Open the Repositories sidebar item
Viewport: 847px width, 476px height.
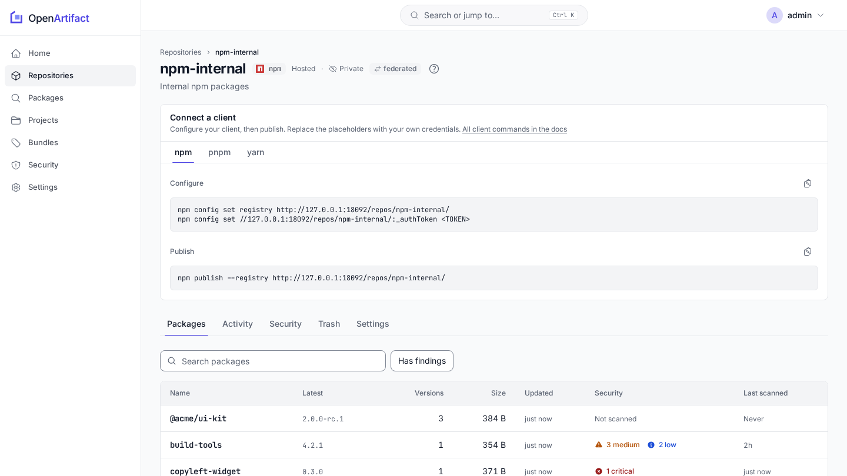pyautogui.click(x=70, y=75)
